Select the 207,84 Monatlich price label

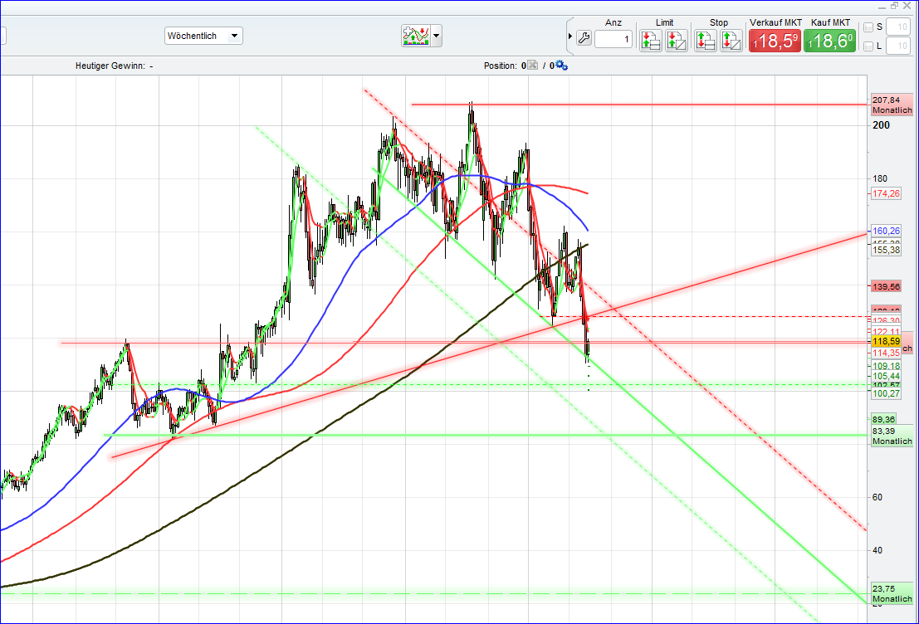point(892,105)
